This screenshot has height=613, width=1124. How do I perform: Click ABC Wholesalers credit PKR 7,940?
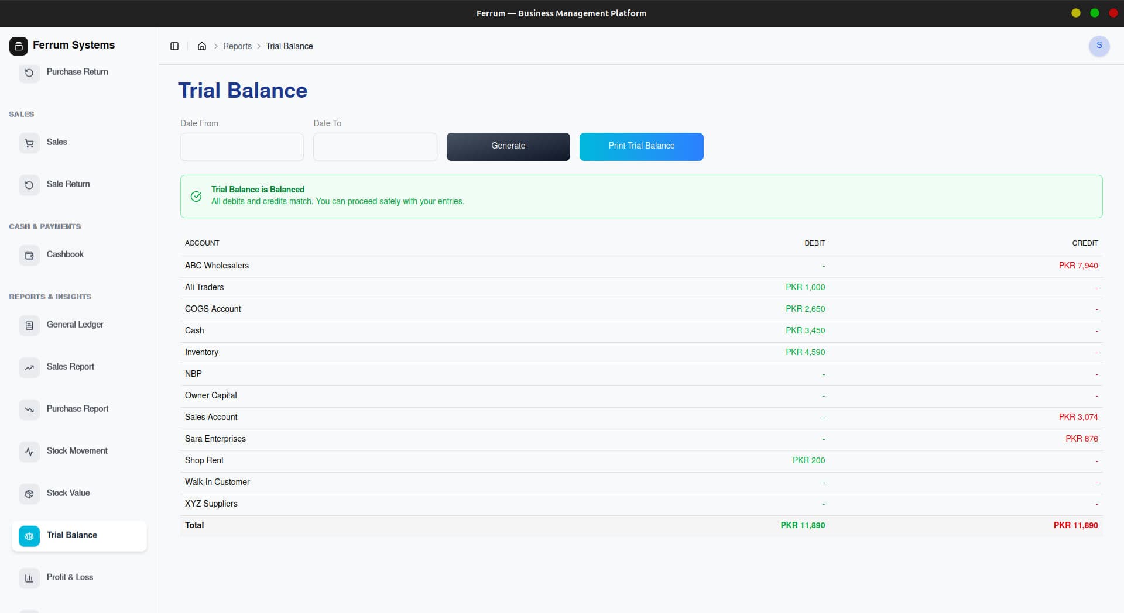(1078, 266)
